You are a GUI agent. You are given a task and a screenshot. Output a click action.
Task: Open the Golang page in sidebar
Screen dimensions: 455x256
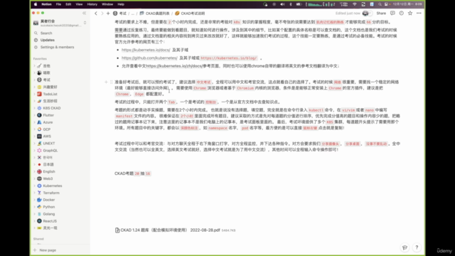49,214
